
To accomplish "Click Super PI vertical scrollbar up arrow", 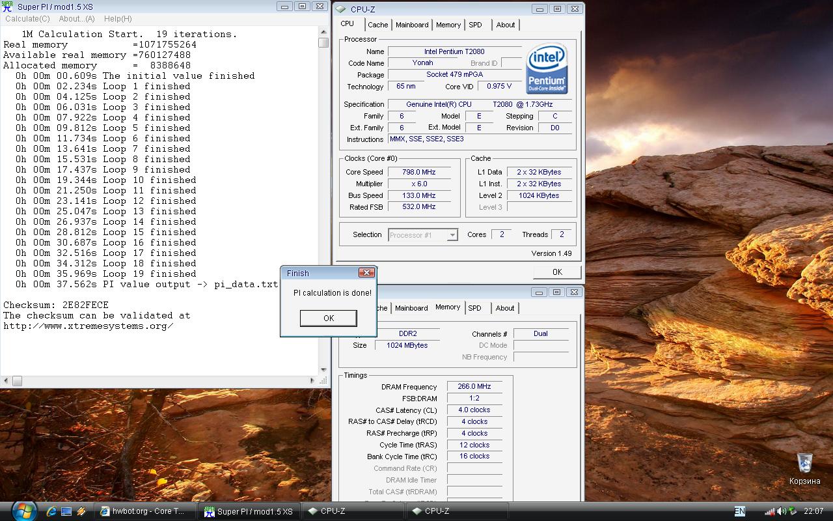I will click(323, 32).
